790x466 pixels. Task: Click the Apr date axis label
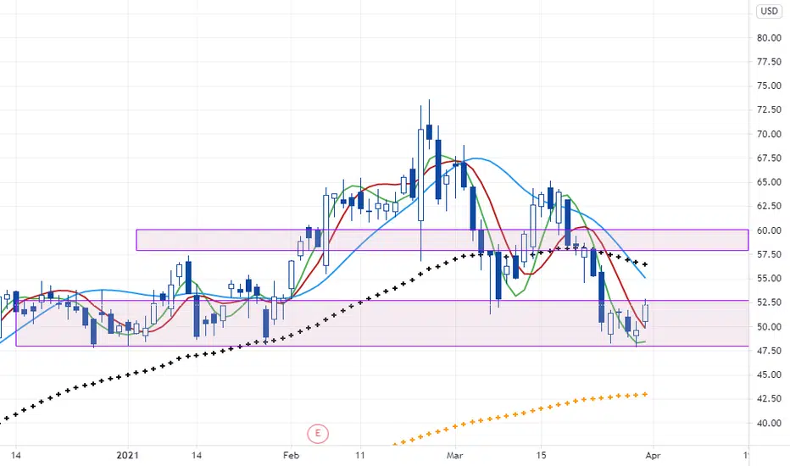[653, 456]
